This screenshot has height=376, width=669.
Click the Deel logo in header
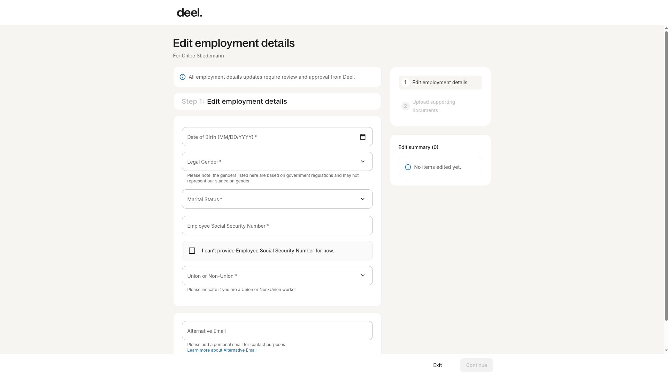click(x=189, y=13)
